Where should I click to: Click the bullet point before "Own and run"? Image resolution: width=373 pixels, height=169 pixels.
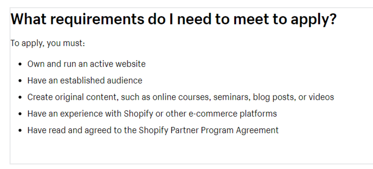[x=20, y=64]
